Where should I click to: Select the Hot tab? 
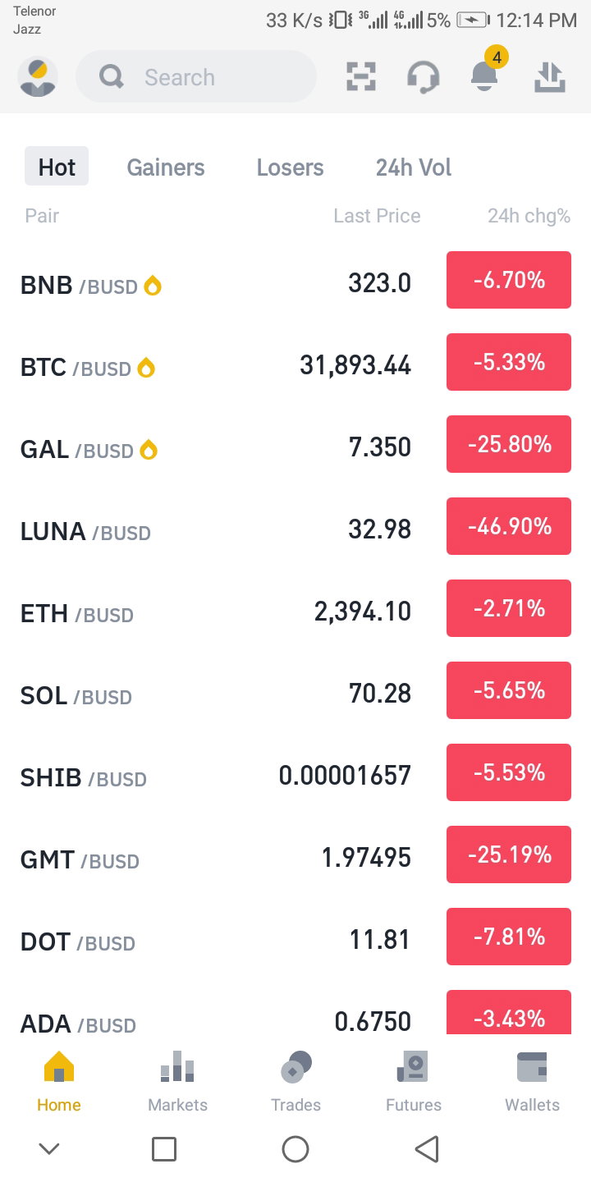pyautogui.click(x=57, y=167)
